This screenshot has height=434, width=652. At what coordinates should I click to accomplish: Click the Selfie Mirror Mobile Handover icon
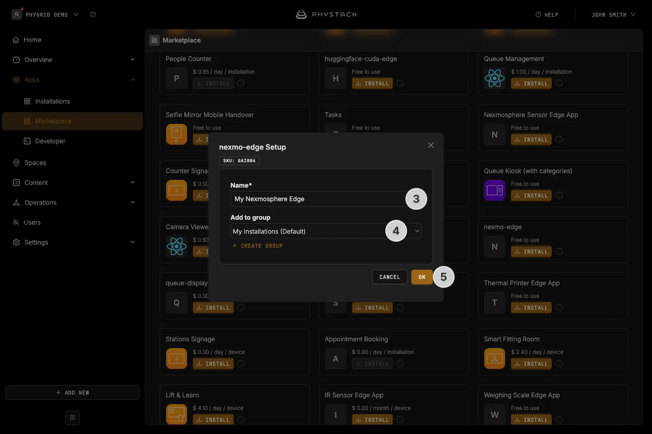[x=177, y=134]
